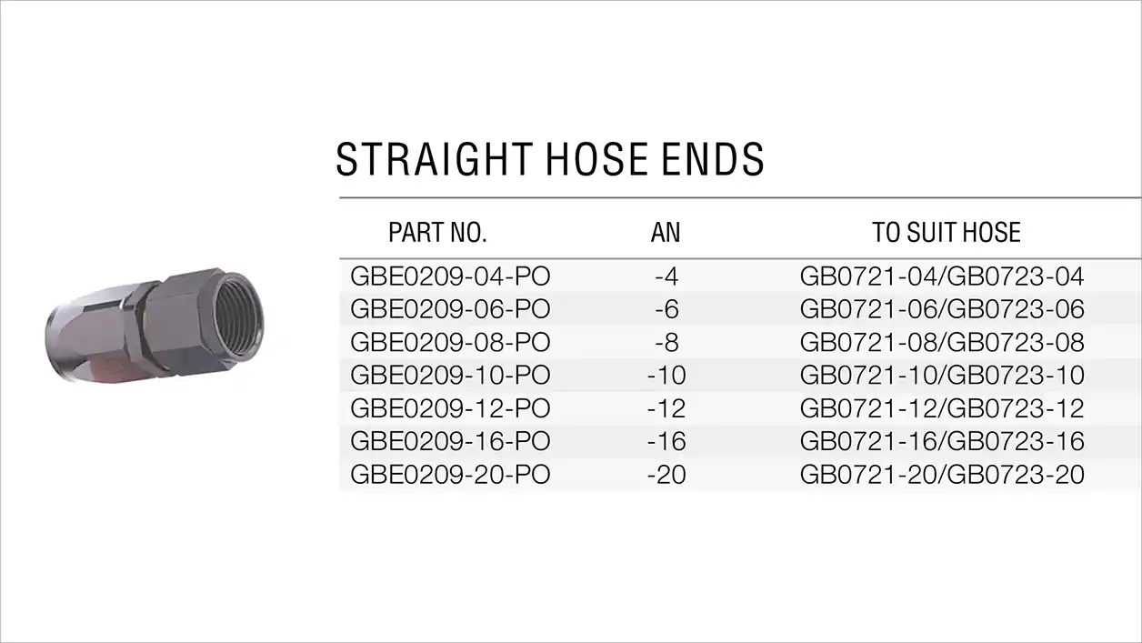Click hose reference GB0721-08/GB0723-08
Image resolution: width=1142 pixels, height=643 pixels.
pos(943,342)
